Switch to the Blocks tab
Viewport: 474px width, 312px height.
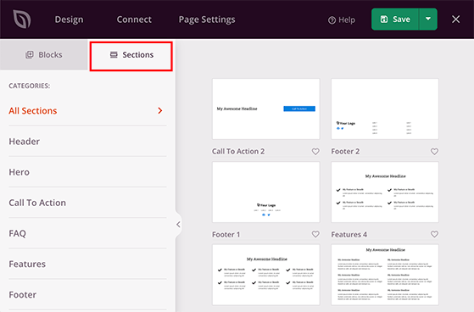[x=44, y=55]
